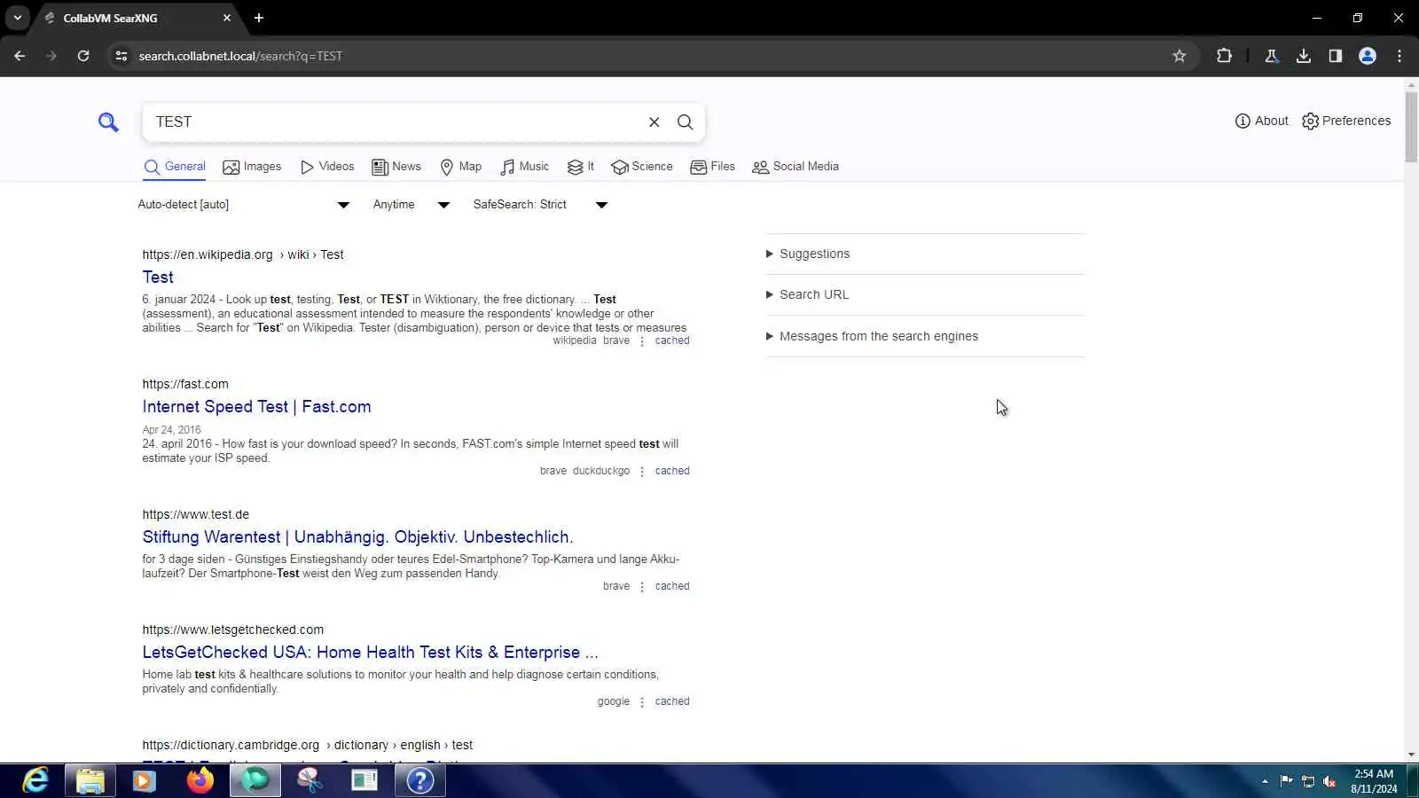
Task: Open the Snipping Tool from the taskbar
Action: coord(310,780)
